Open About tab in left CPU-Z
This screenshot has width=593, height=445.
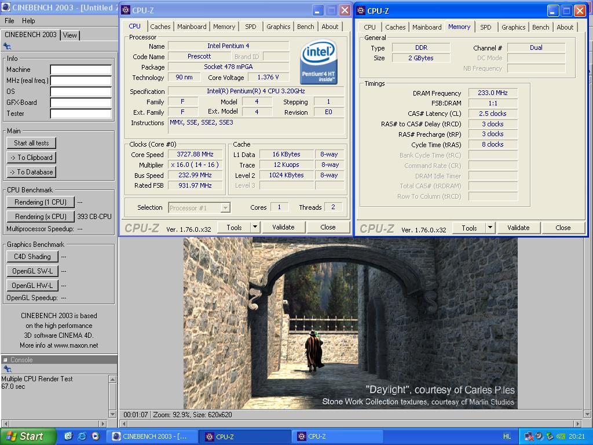point(330,27)
